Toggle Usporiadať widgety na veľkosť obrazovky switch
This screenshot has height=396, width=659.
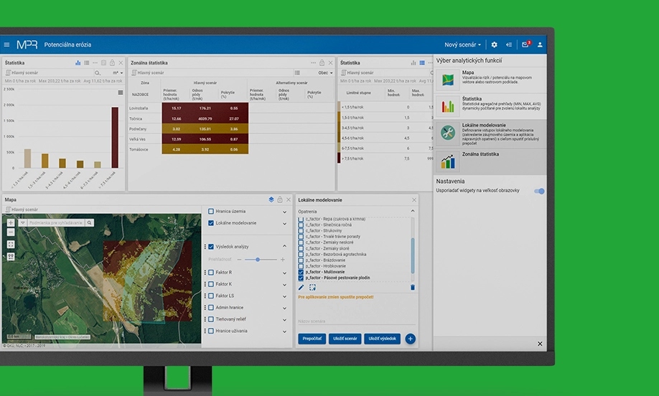(x=539, y=191)
